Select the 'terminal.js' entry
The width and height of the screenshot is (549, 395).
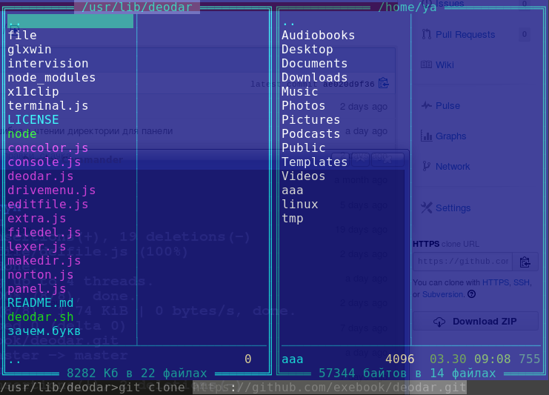click(48, 105)
